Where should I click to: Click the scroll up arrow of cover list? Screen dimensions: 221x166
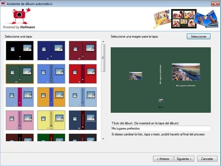point(103,42)
